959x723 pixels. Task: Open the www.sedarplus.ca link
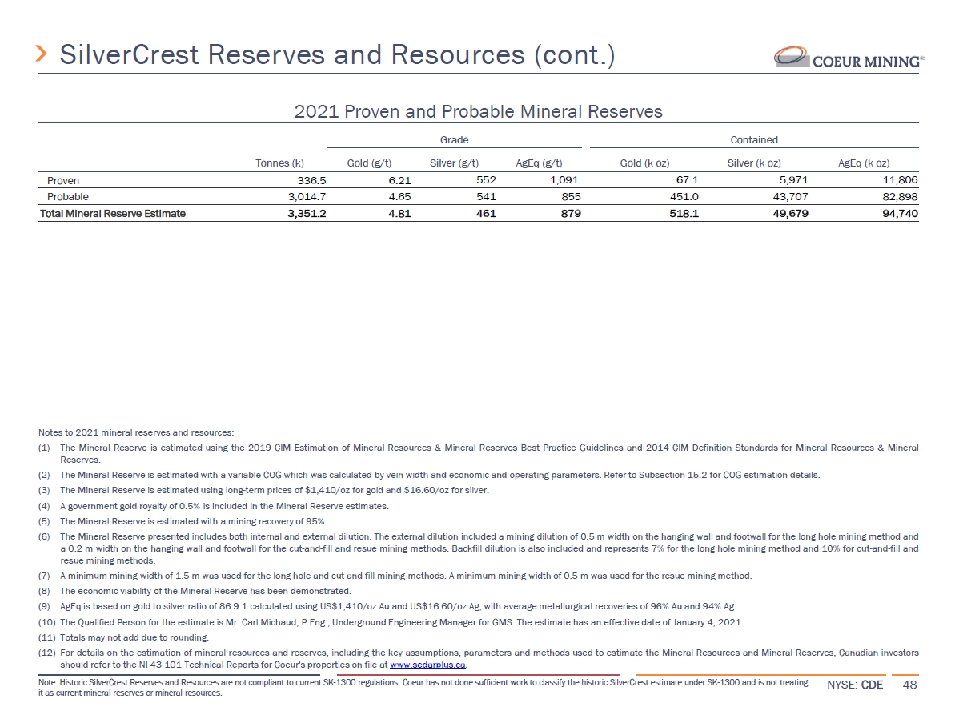click(427, 665)
